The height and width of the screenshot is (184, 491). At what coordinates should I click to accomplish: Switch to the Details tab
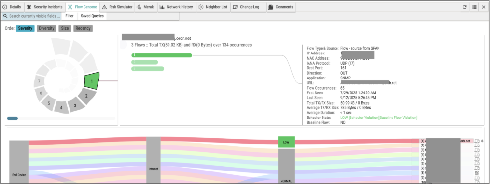pyautogui.click(x=12, y=7)
